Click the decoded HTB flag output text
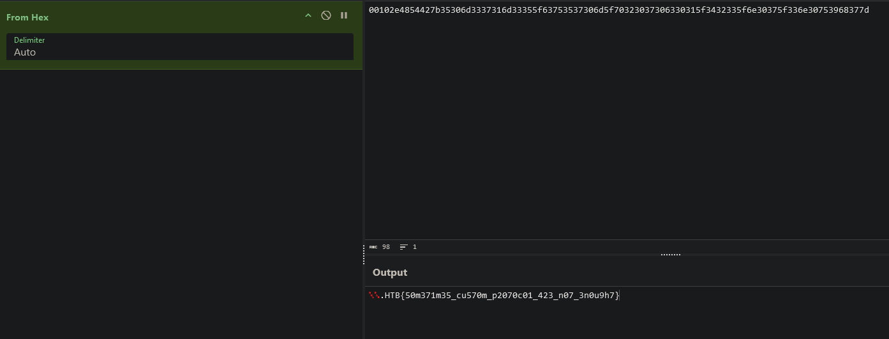Screen dimensions: 889x339 click(495, 296)
